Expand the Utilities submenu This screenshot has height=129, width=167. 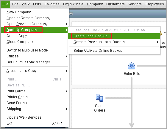pyautogui.click(x=35, y=56)
